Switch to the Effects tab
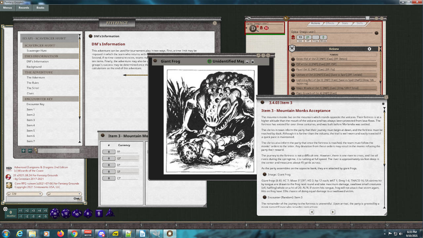The image size is (423, 238). pos(330,23)
